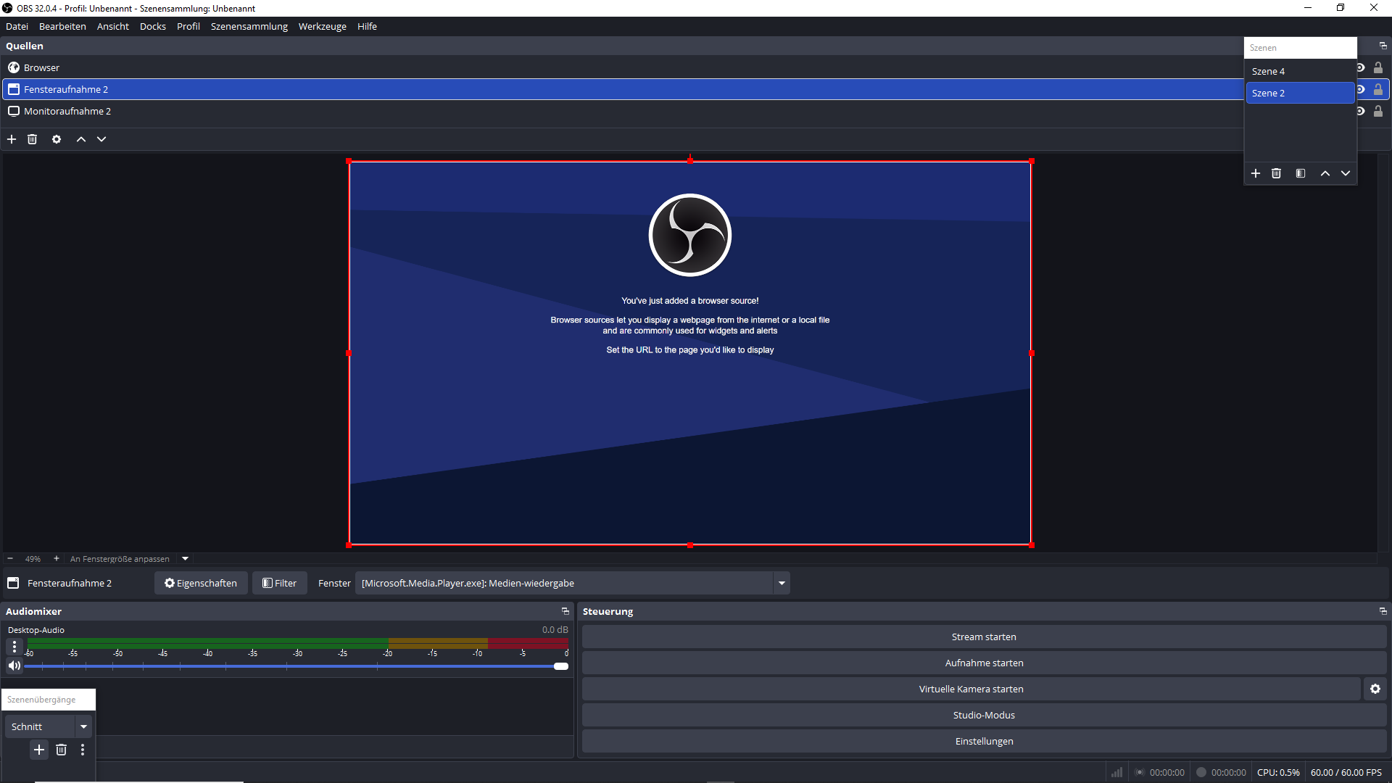Move source up with arrow icon
This screenshot has width=1392, height=783.
[x=81, y=139]
